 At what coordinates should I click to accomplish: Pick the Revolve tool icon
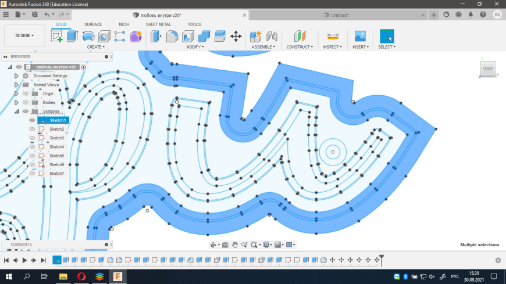pos(88,36)
